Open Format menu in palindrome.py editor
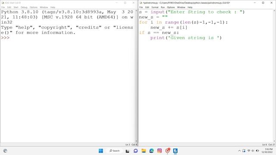This screenshot has width=276, height=155. pos(155,7)
